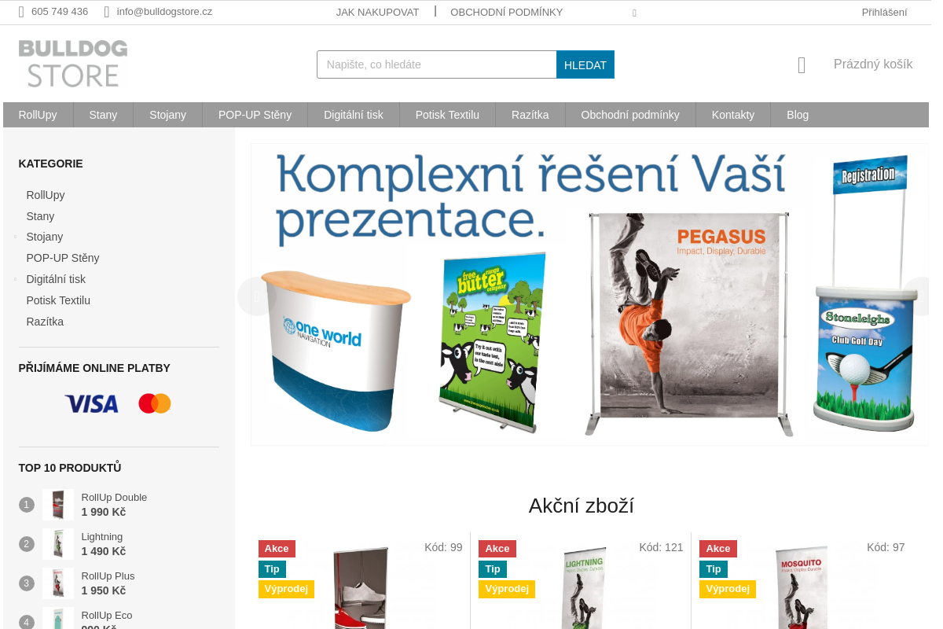Expand the Digitální tisk sidebar category
Screen dimensions: 943x629
(15, 279)
